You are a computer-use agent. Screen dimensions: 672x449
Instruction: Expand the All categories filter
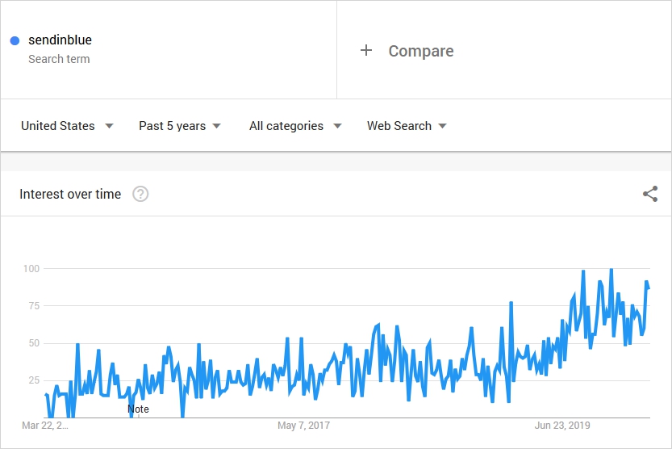coord(286,126)
